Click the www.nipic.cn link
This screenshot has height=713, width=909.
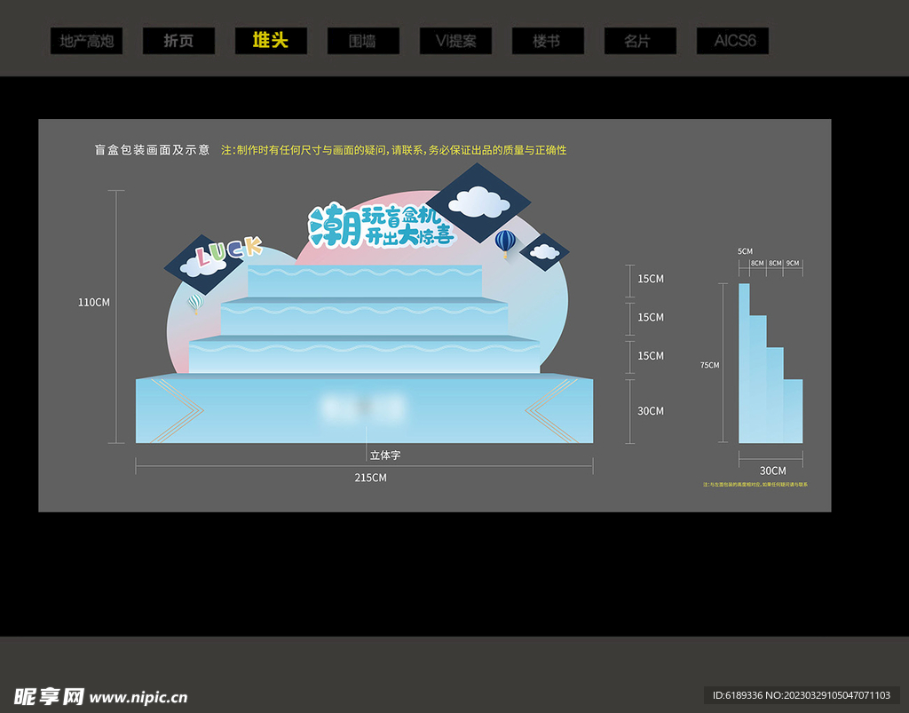138,697
